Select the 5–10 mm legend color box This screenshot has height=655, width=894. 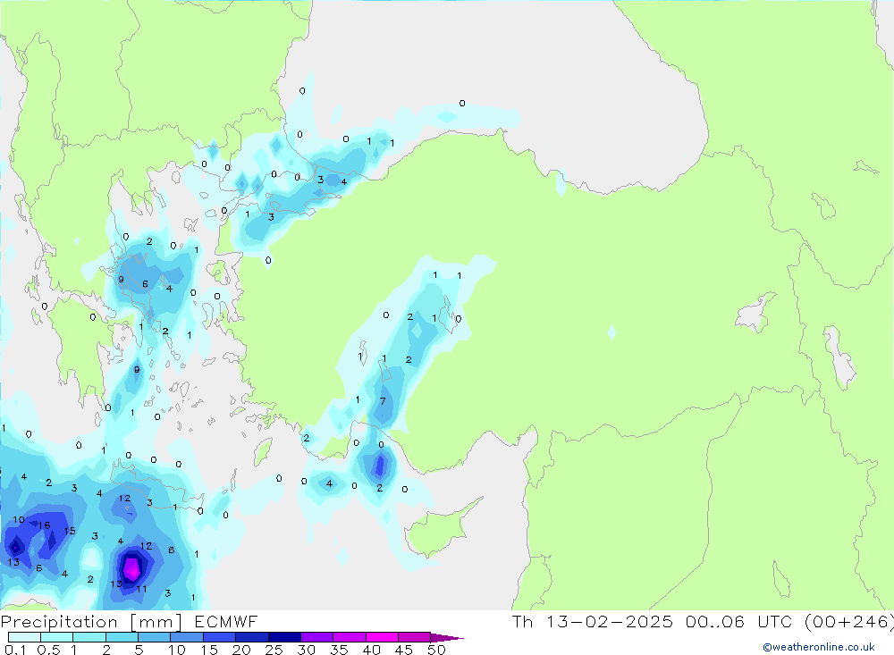click(x=154, y=637)
